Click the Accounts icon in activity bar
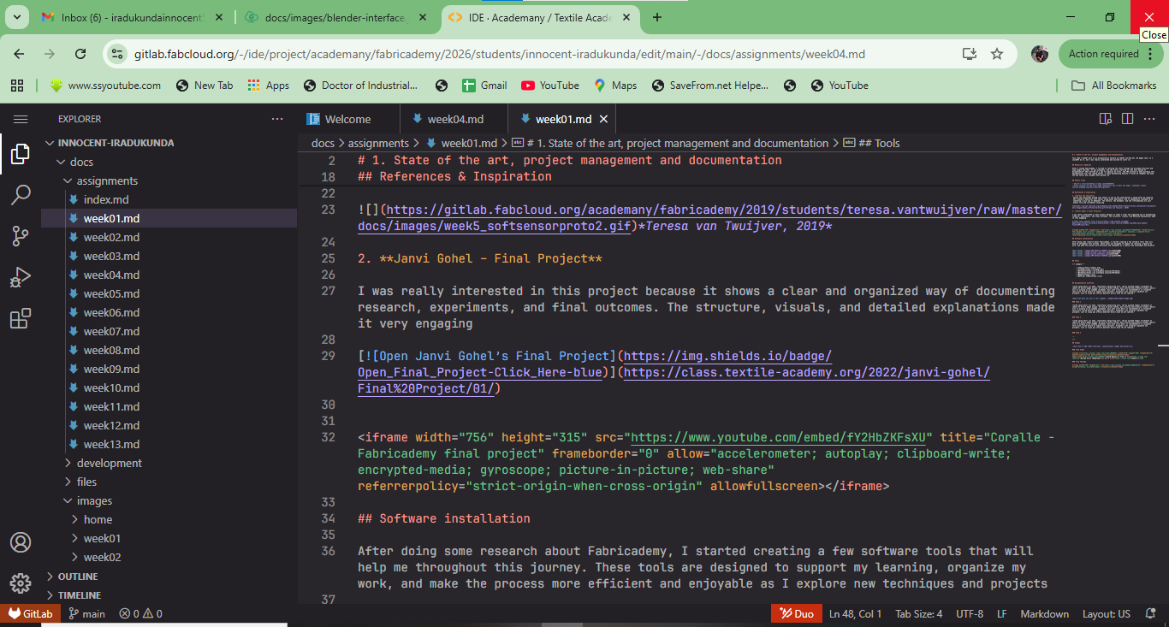This screenshot has width=1169, height=627. pyautogui.click(x=21, y=542)
